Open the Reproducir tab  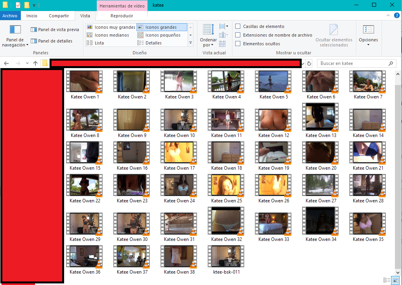pos(122,16)
